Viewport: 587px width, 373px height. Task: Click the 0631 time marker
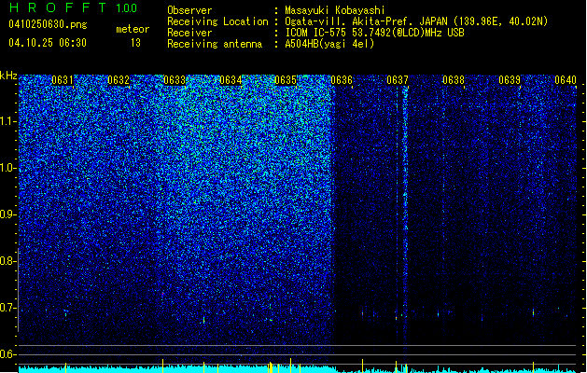coord(63,80)
